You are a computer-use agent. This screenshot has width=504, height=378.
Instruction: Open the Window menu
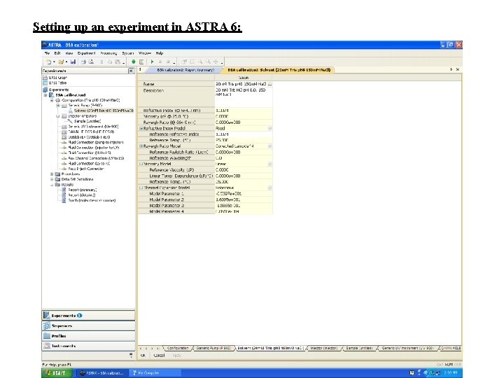145,53
